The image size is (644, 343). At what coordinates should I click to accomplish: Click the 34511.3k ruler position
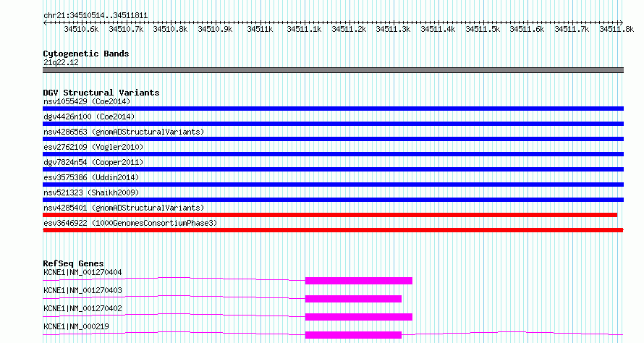[x=394, y=29]
